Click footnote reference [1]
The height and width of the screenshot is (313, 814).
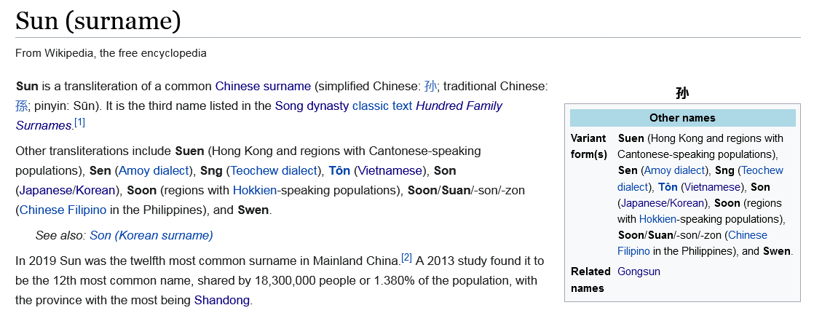[79, 123]
